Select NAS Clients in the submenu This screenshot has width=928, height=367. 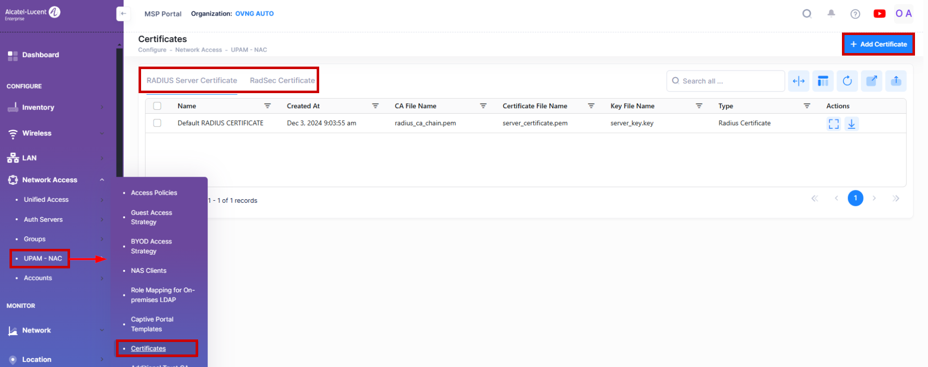pyautogui.click(x=149, y=271)
